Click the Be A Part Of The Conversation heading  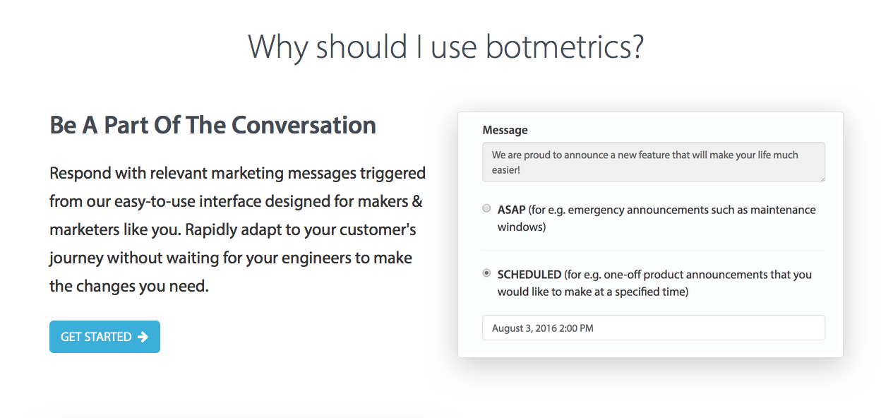pyautogui.click(x=212, y=125)
